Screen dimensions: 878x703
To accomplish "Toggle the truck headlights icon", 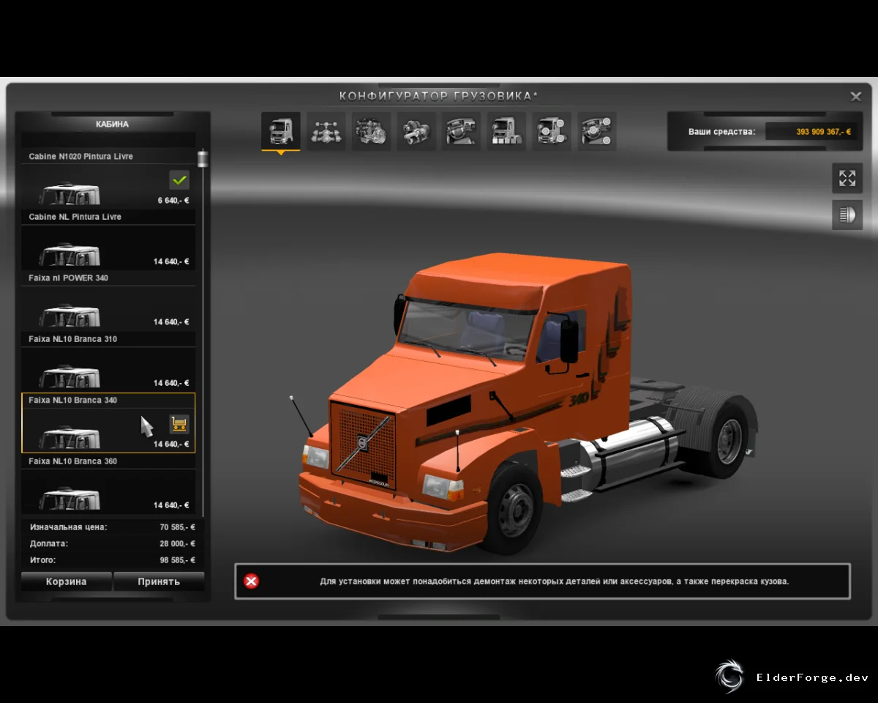I will click(x=847, y=215).
